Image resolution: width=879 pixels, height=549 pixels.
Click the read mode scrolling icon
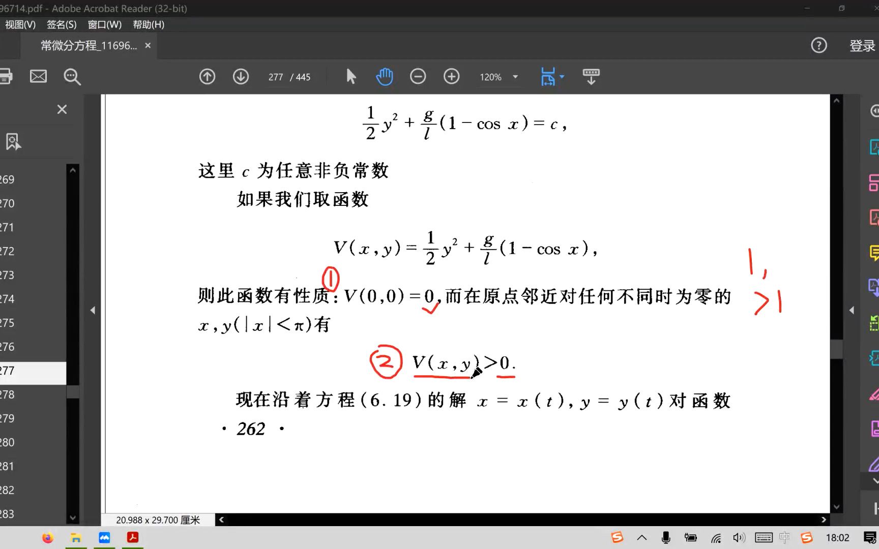(591, 77)
